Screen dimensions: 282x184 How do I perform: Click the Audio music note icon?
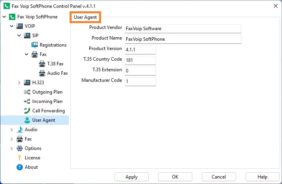pyautogui.click(x=20, y=130)
